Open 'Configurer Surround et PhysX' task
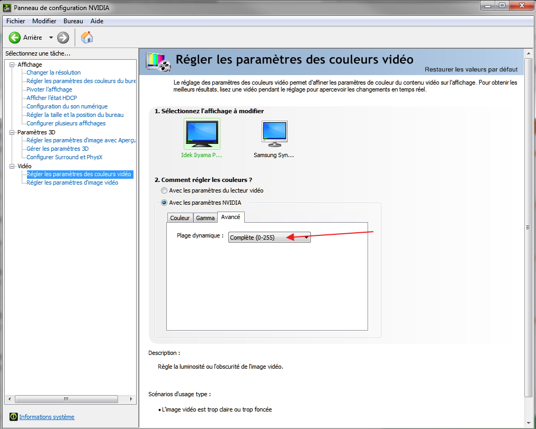 tap(65, 157)
